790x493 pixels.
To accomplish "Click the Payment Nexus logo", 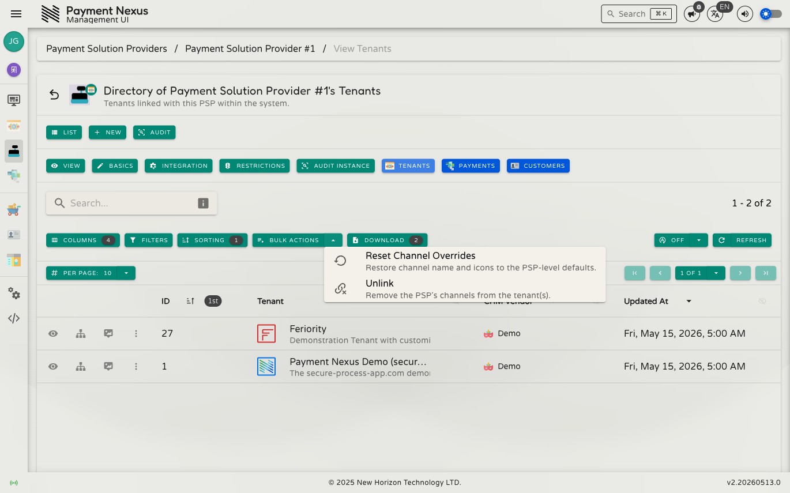I will pyautogui.click(x=51, y=14).
